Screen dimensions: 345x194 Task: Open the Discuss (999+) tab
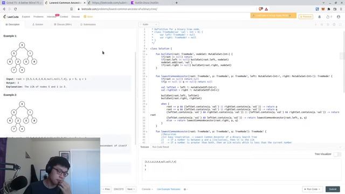63,24
